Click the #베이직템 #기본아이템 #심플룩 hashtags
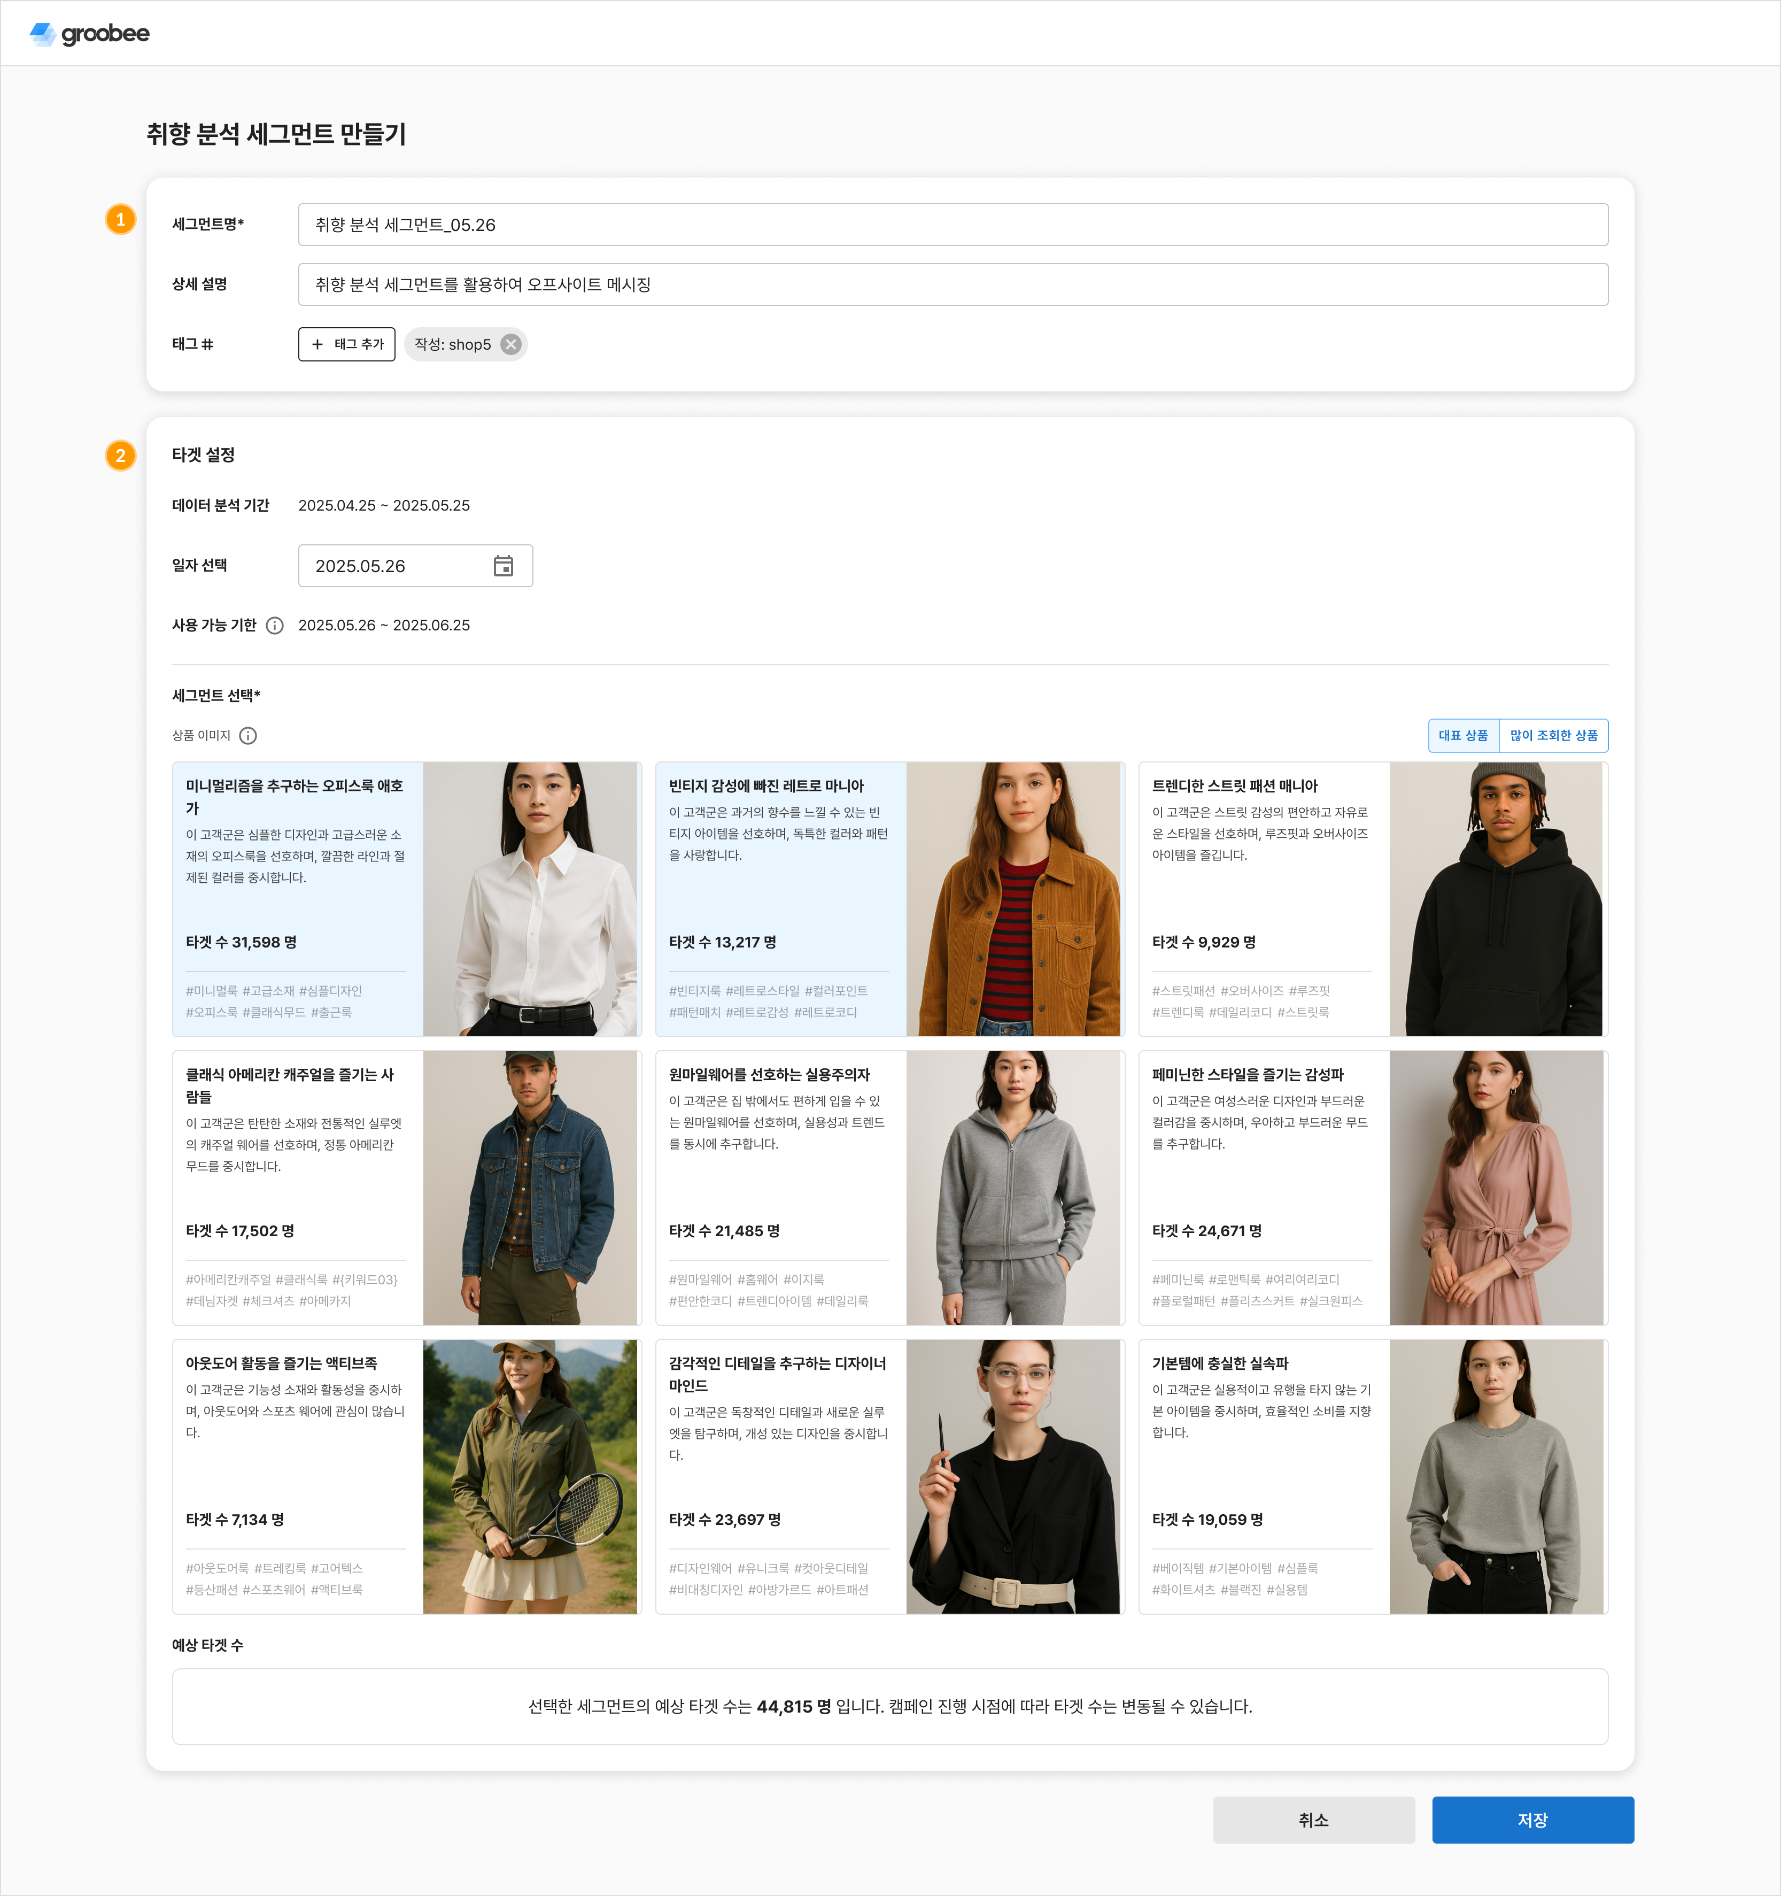 1236,1568
